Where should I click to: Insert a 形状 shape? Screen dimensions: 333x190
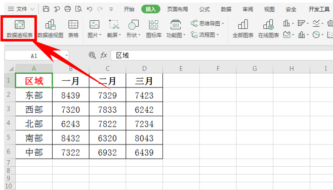point(133,29)
